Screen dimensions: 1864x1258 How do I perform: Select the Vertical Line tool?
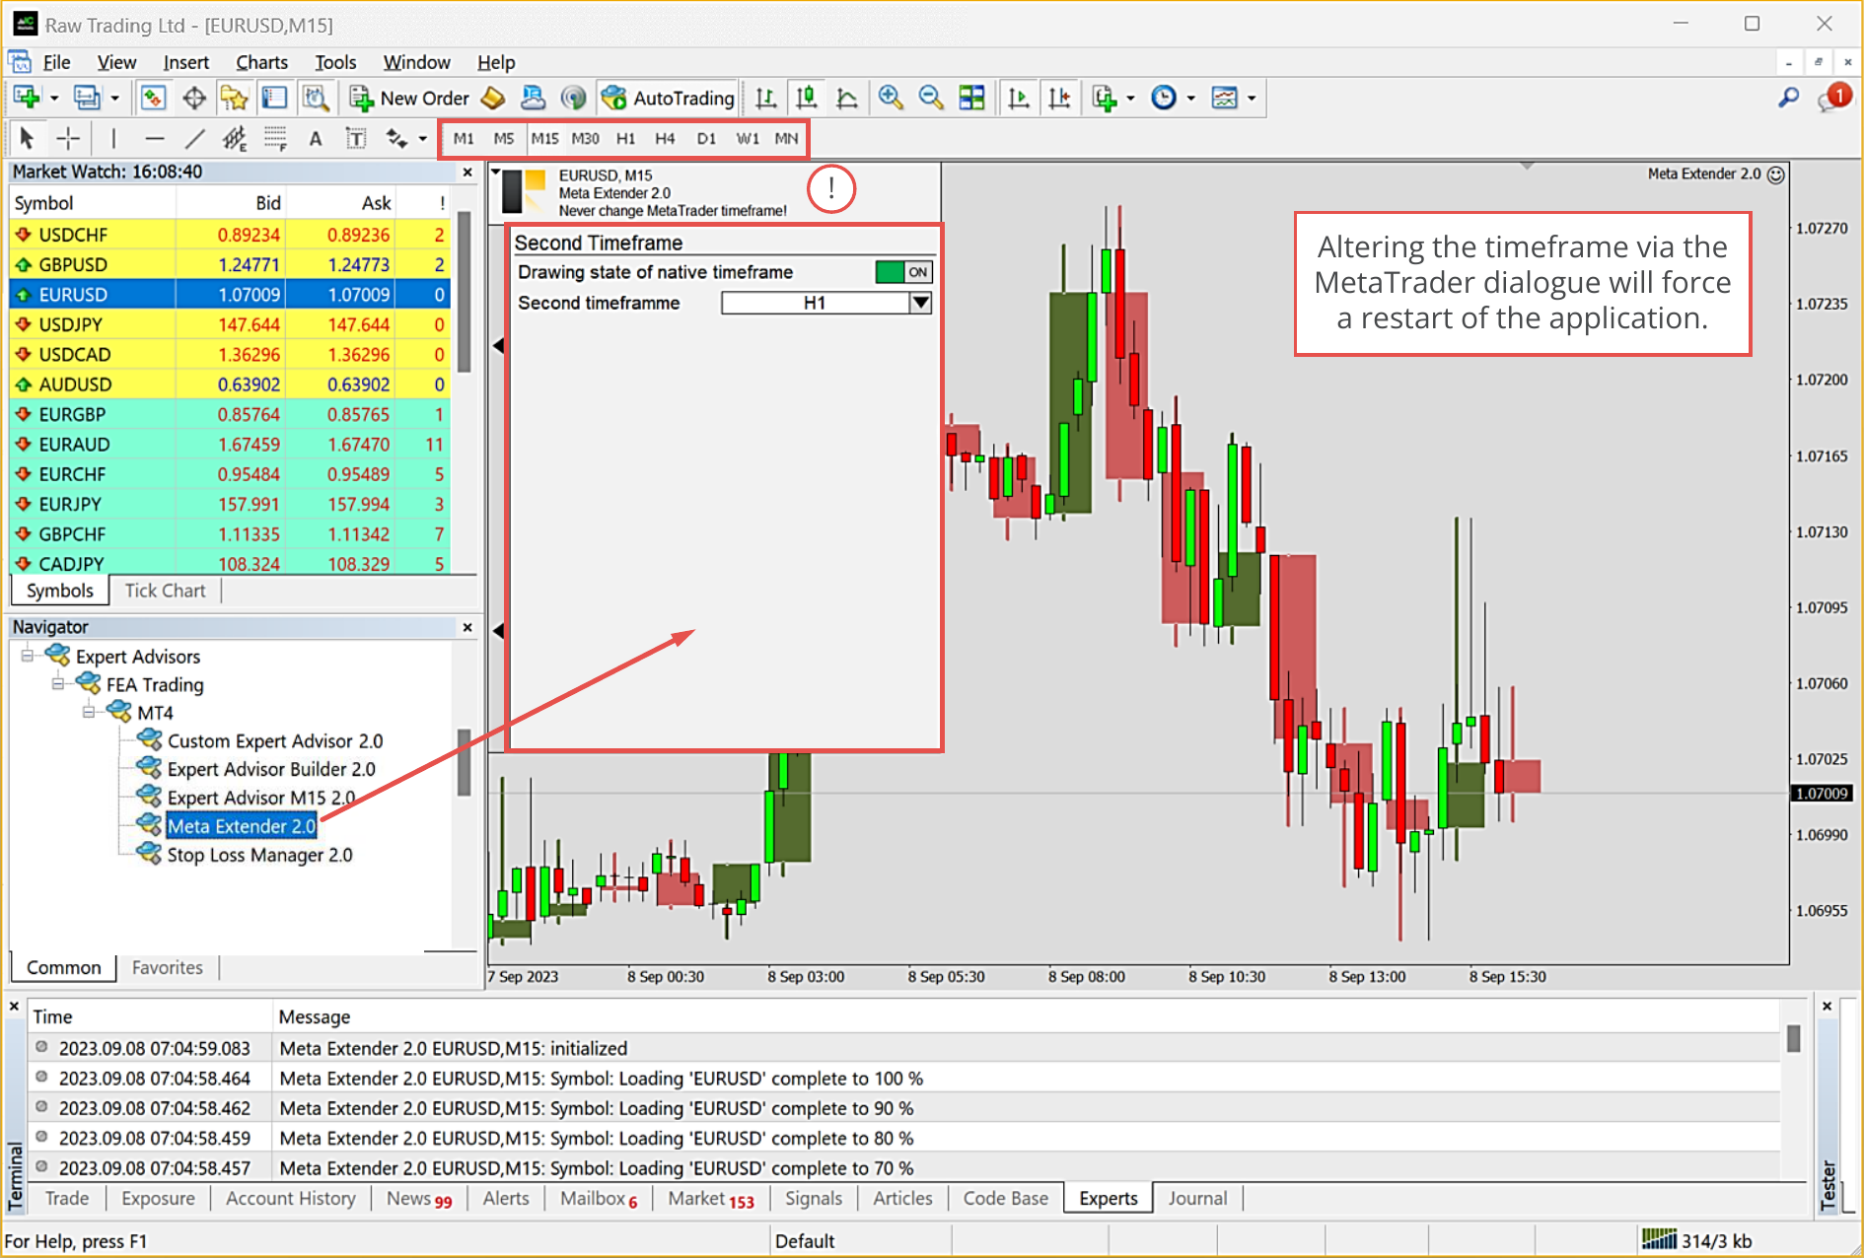[x=113, y=138]
